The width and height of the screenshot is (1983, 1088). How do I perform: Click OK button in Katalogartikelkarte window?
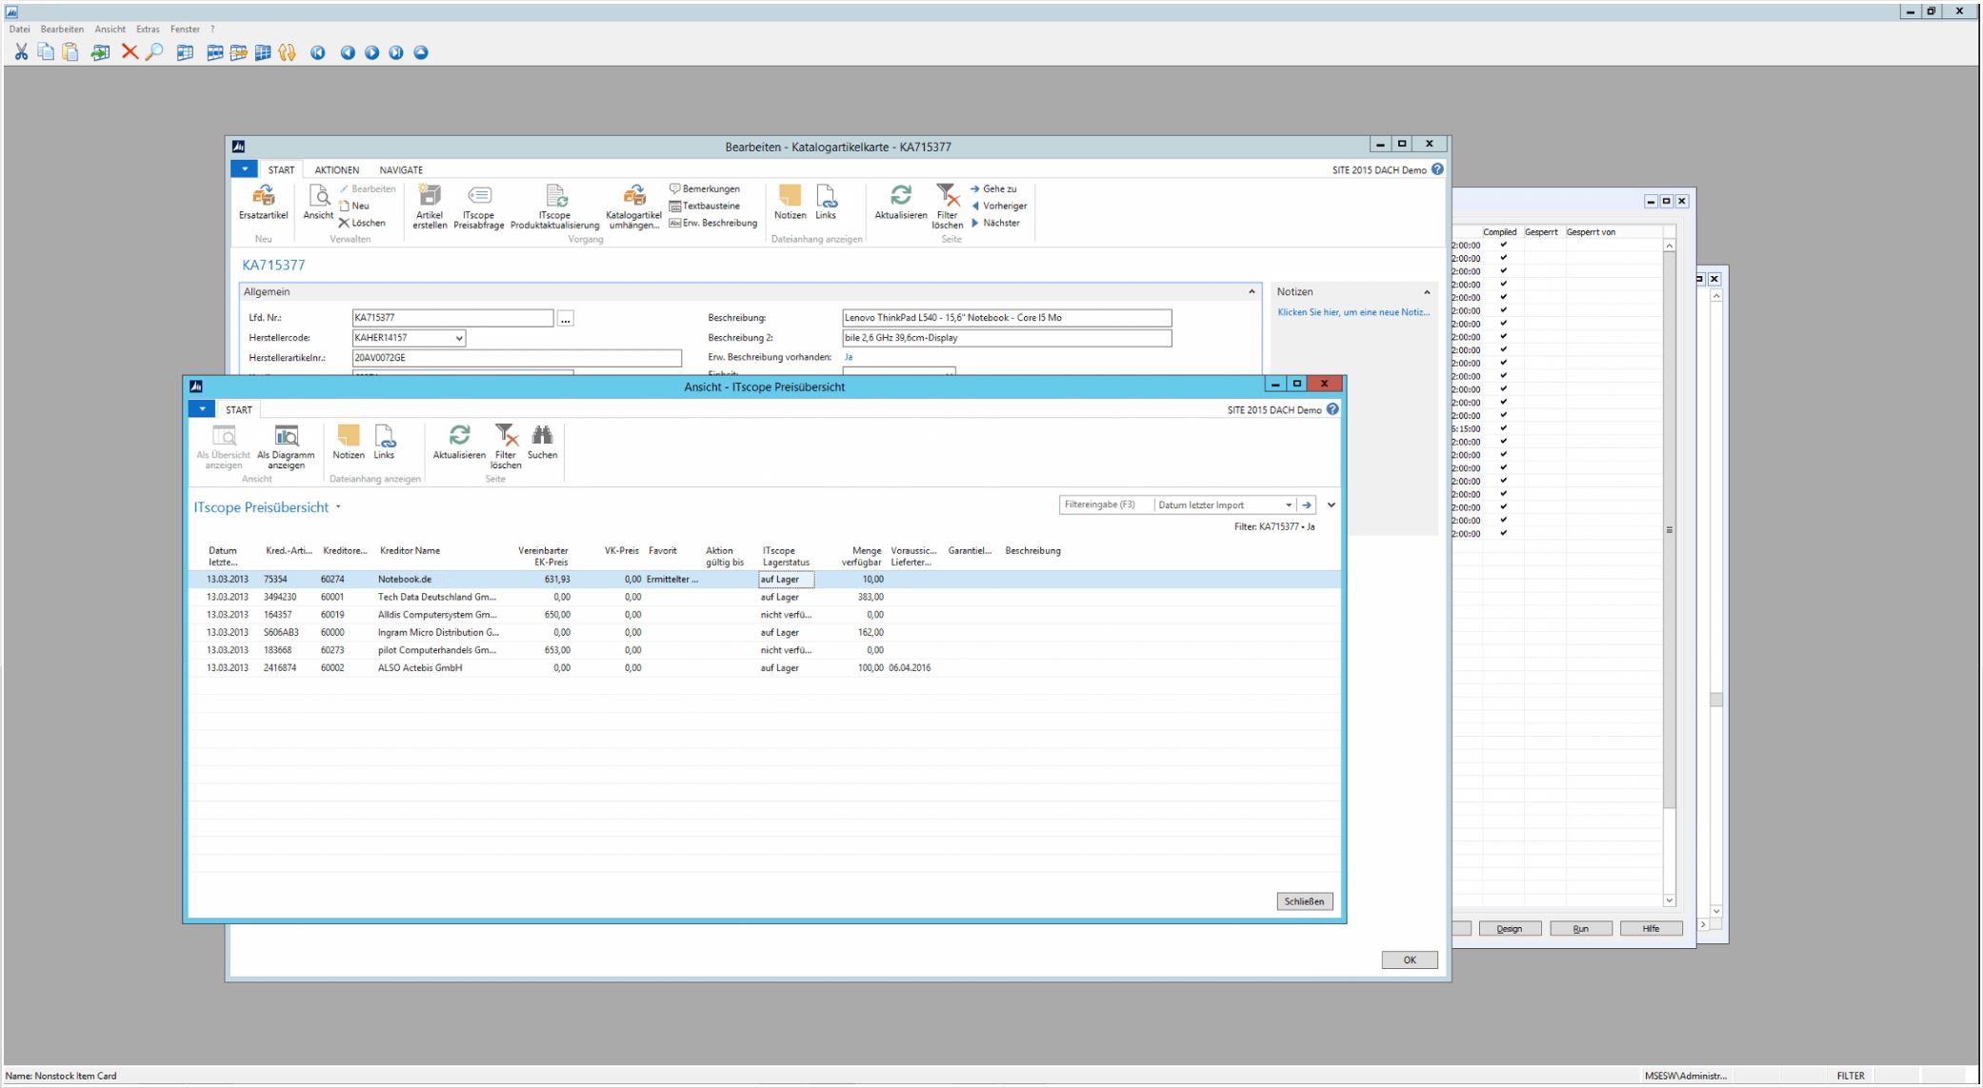(x=1410, y=959)
